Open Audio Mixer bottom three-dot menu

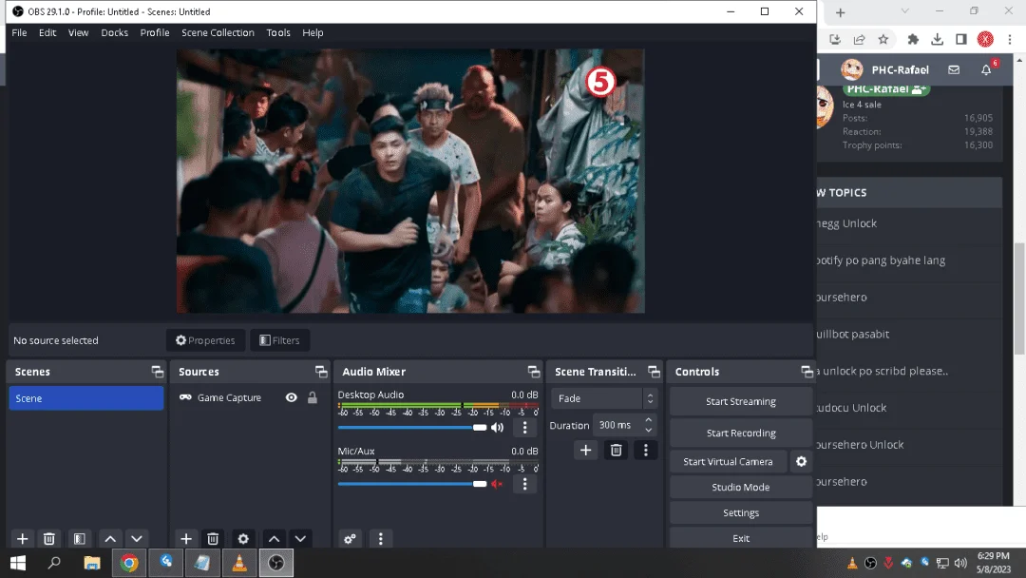tap(381, 539)
